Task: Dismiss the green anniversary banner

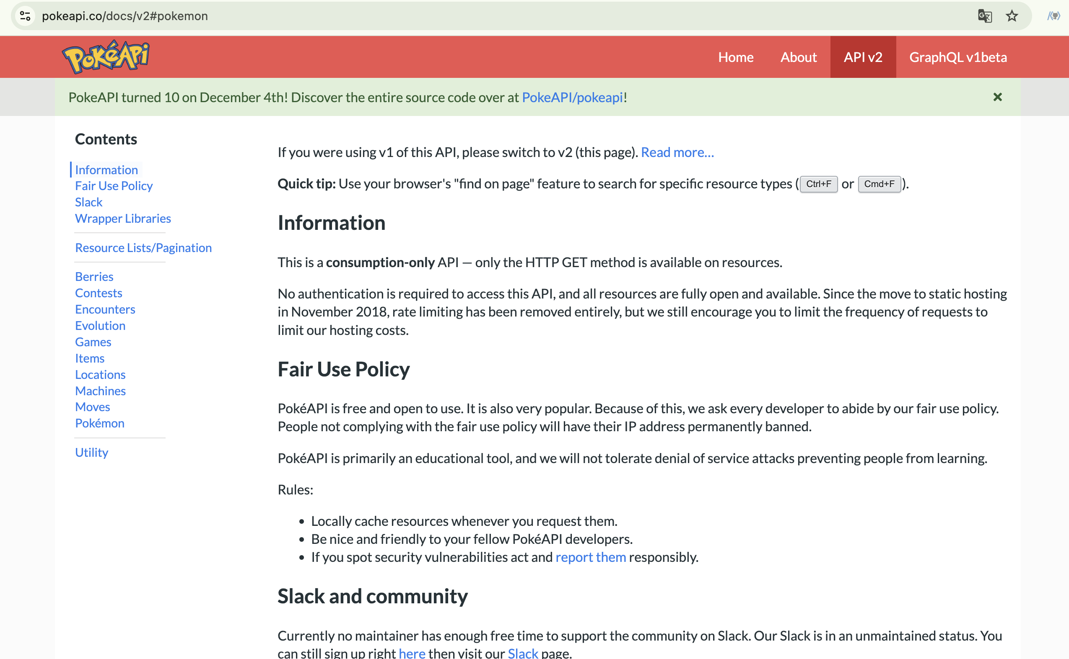Action: [x=997, y=97]
